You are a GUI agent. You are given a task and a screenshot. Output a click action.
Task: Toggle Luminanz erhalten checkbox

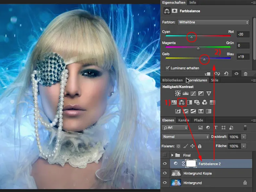[x=167, y=68]
